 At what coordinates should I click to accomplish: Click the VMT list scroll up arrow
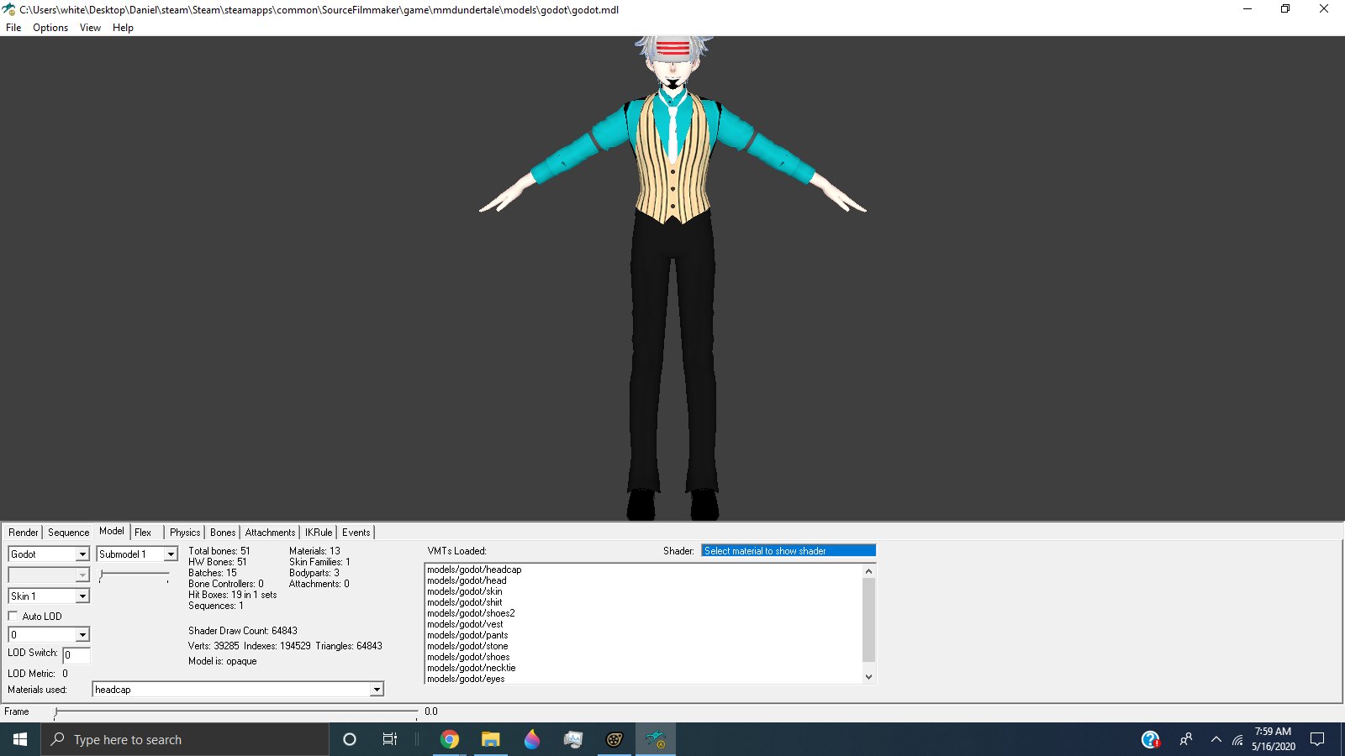[x=869, y=571]
